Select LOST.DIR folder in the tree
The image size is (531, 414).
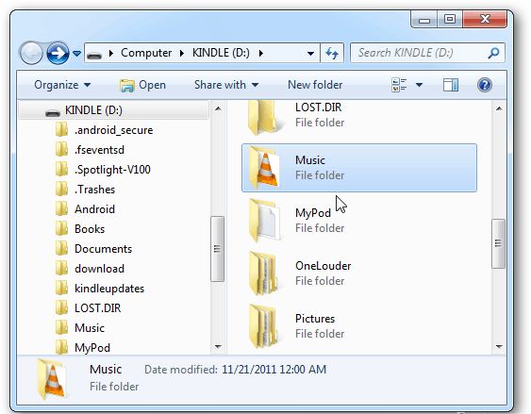tap(97, 308)
